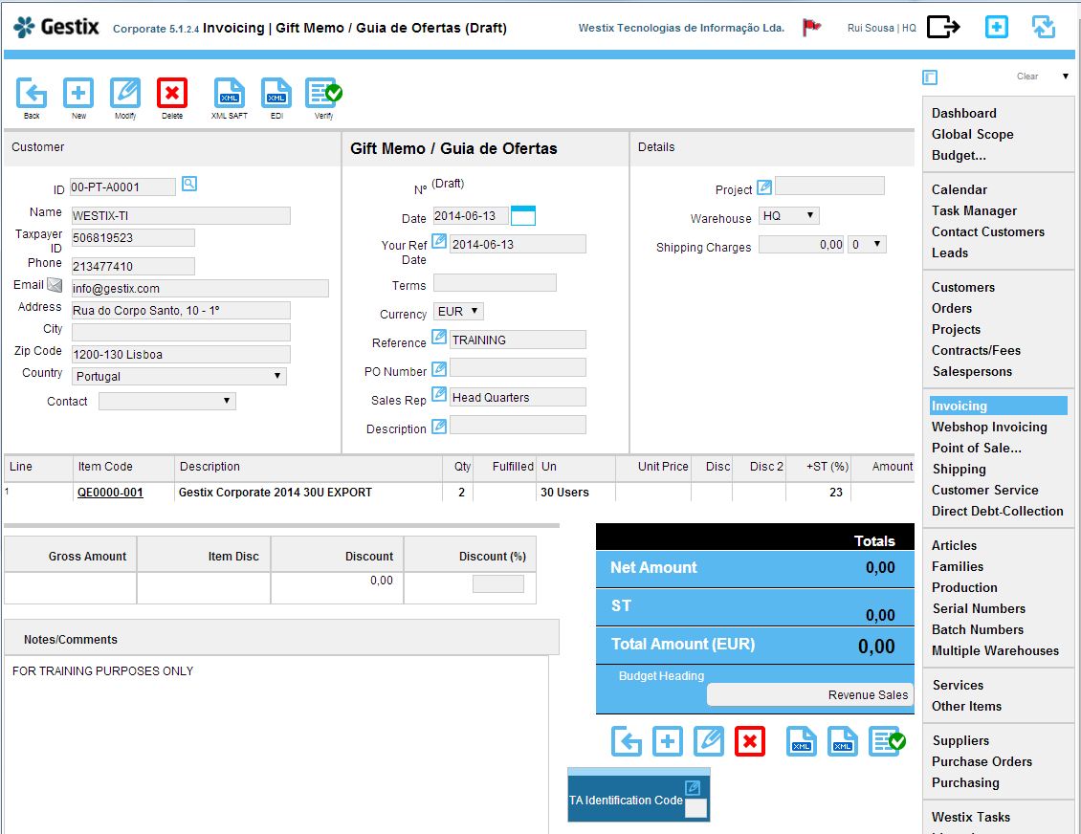Click the Revenue Sales budget heading field

(x=809, y=694)
